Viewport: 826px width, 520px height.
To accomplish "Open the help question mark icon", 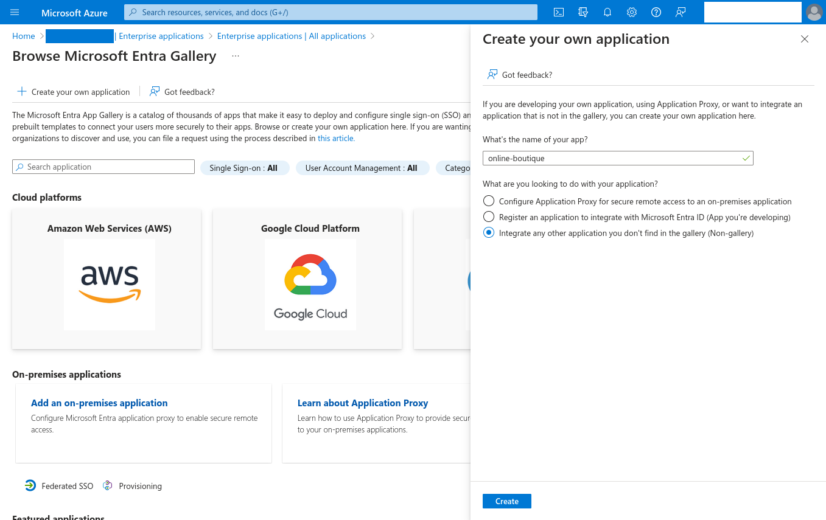I will click(x=656, y=12).
